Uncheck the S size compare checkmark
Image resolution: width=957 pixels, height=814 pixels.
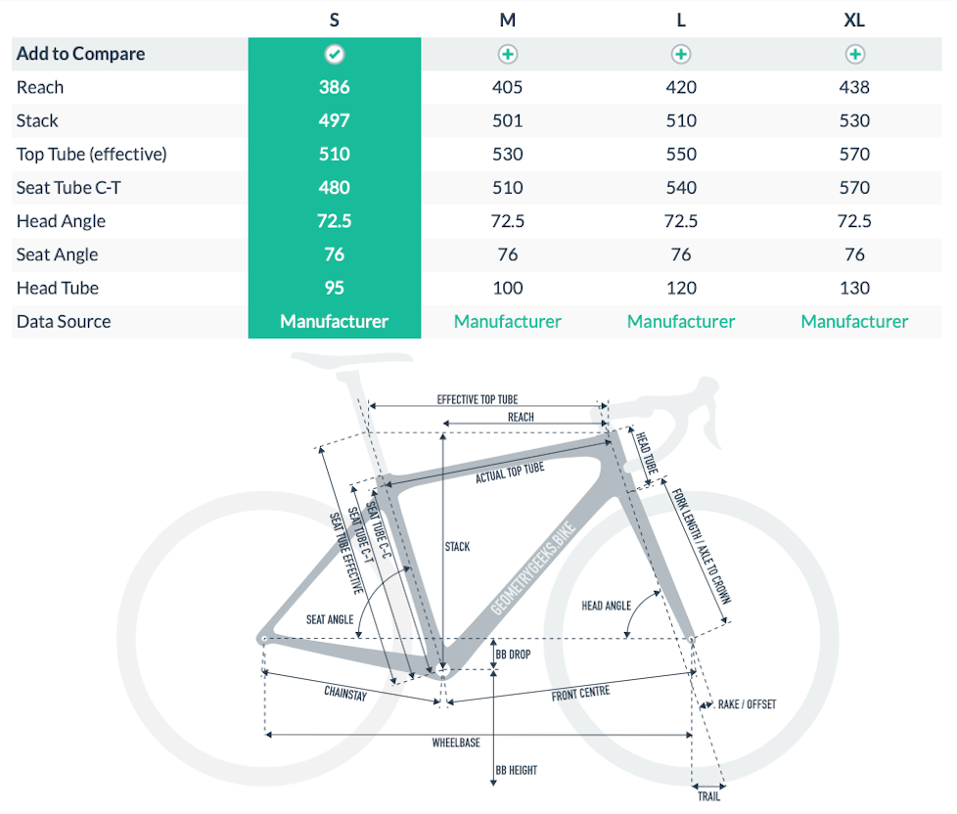pos(335,54)
